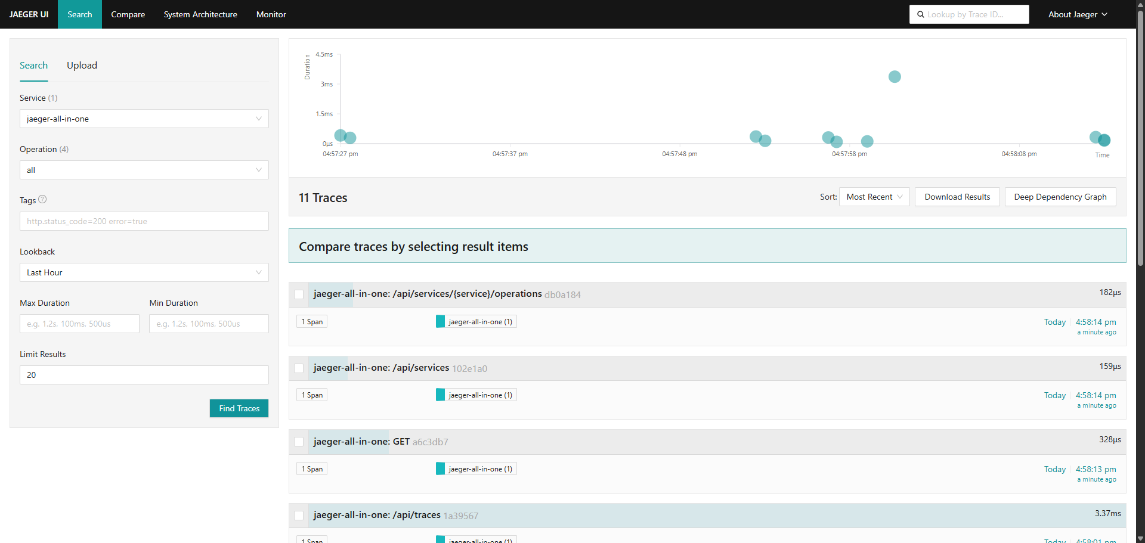Open the Tags help question-mark icon
The width and height of the screenshot is (1145, 543).
tap(42, 200)
